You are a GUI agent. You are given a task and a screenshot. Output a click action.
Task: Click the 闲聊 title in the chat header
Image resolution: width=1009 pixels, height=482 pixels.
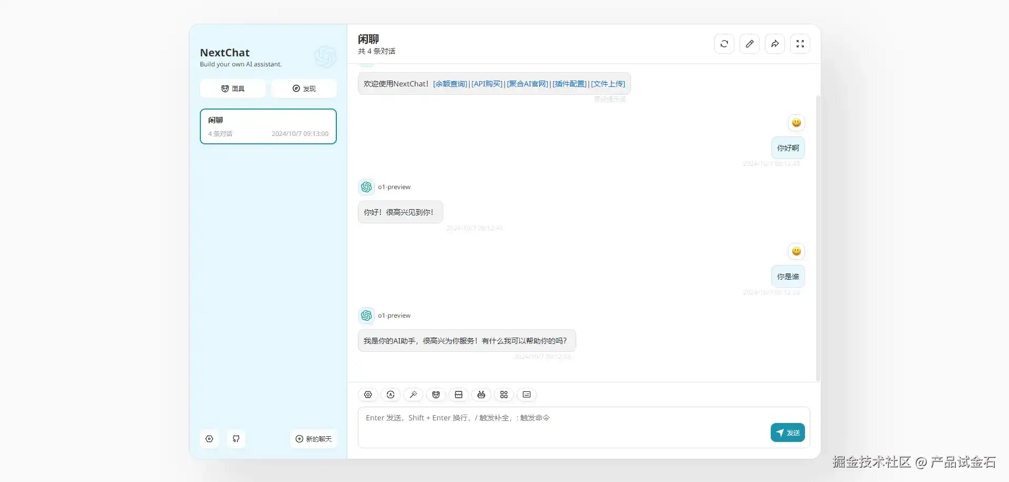point(368,39)
